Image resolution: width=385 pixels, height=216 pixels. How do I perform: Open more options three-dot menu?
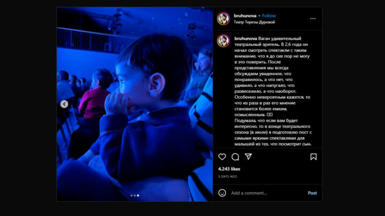coord(313,19)
